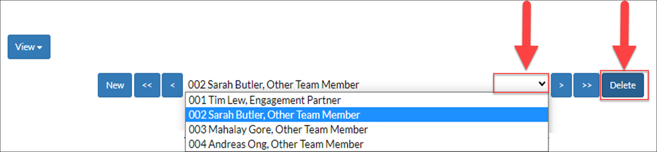Delete the current team member record
This screenshot has height=152, width=657.
click(x=623, y=85)
